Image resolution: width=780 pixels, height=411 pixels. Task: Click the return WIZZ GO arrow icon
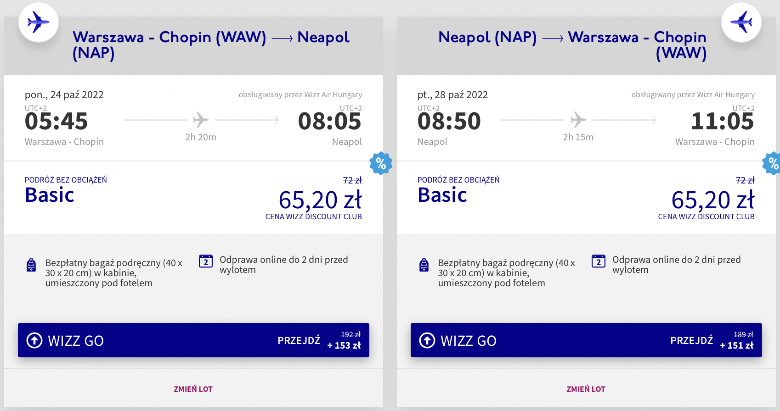(x=427, y=340)
